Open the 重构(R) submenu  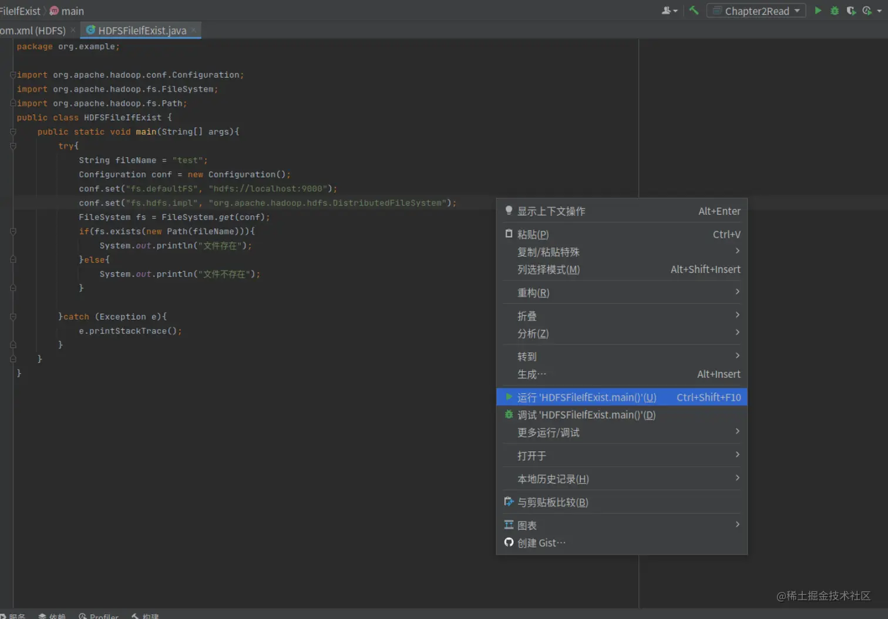coord(622,293)
